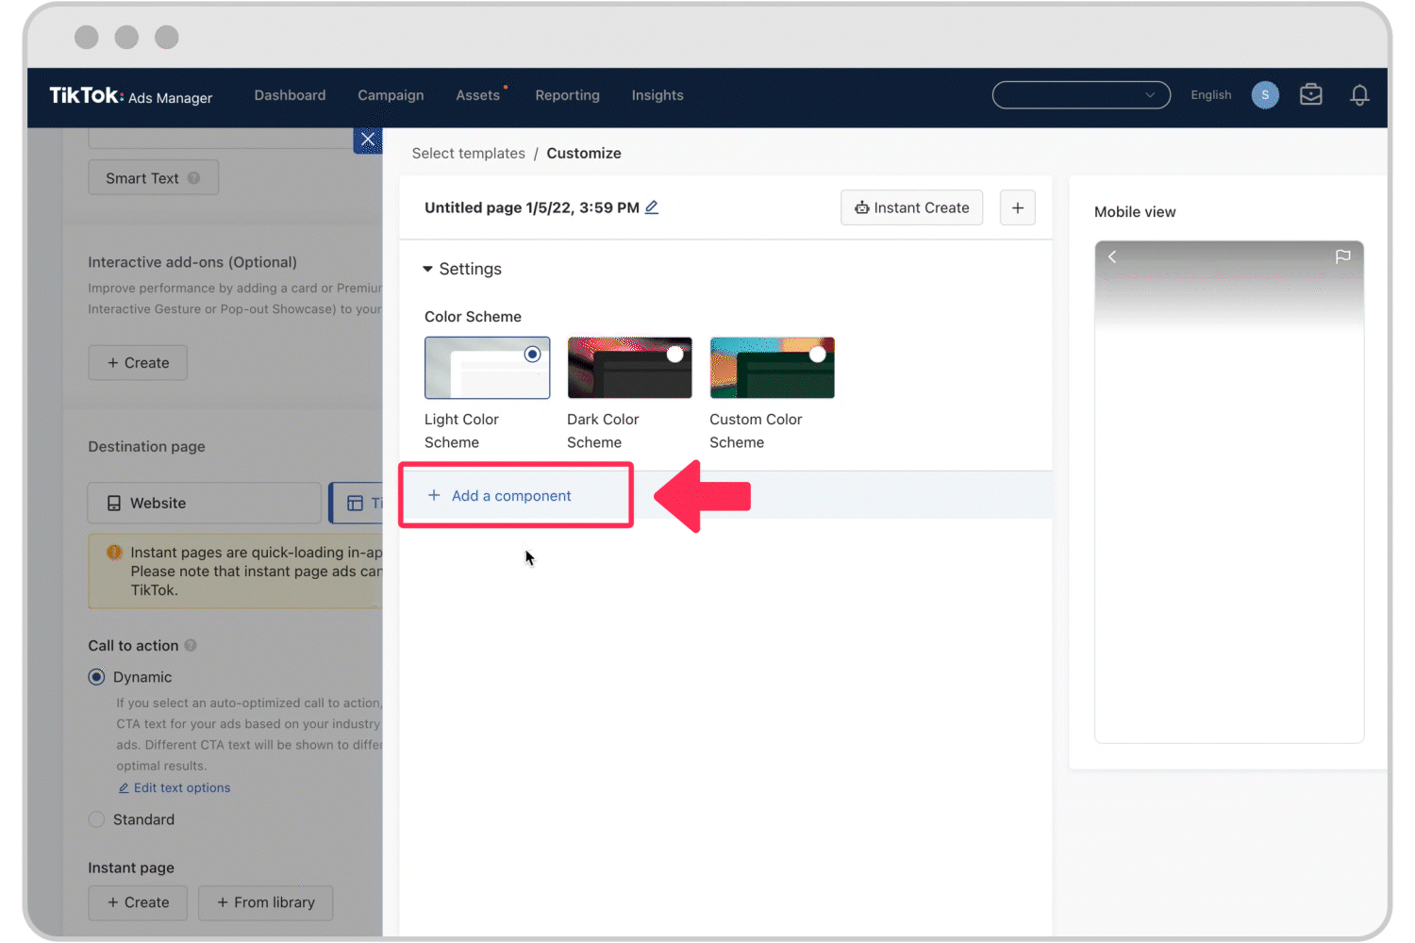Open the notifications bell
This screenshot has height=943, width=1415.
tap(1359, 95)
